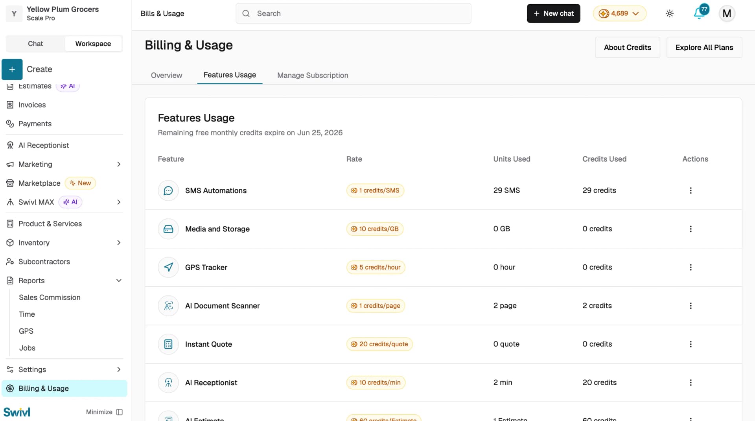Screen dimensions: 755x421
Task: Open Marketplace in sidebar
Action: (39, 183)
